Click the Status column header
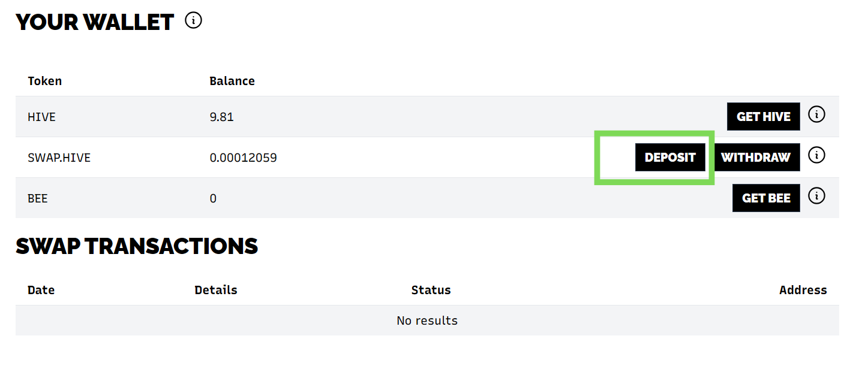The height and width of the screenshot is (381, 844). click(x=431, y=290)
